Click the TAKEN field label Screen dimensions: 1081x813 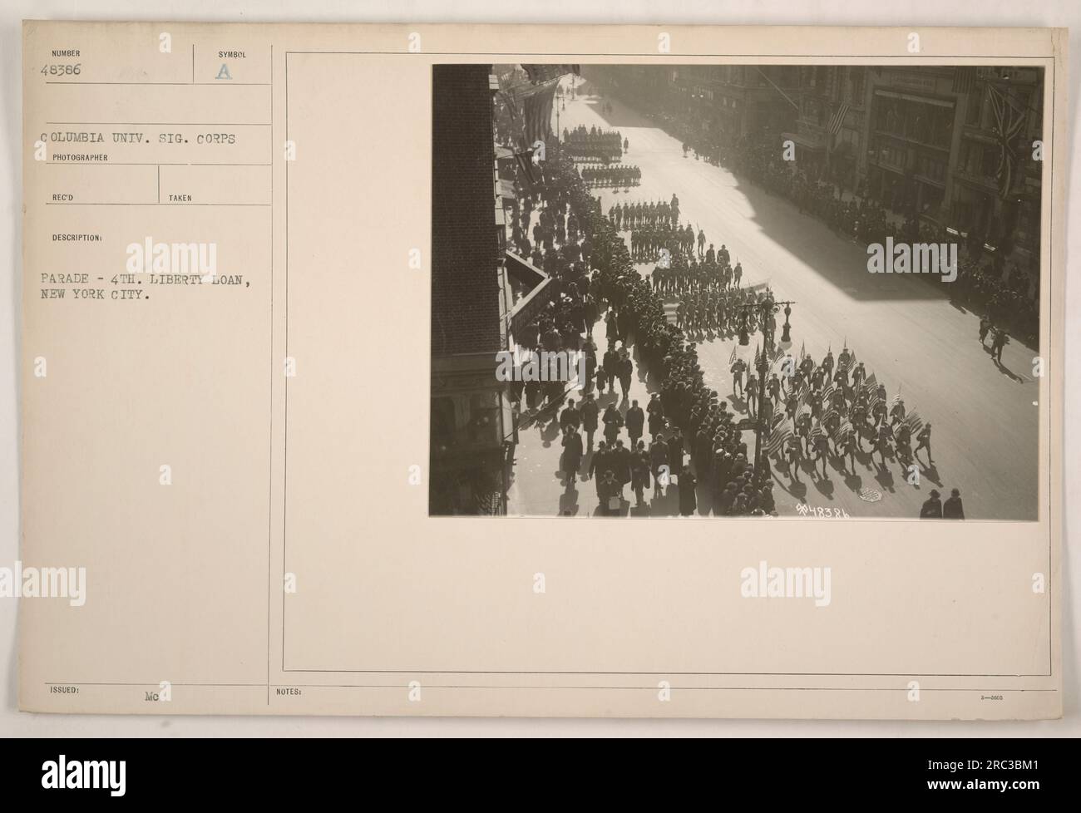[x=180, y=198]
